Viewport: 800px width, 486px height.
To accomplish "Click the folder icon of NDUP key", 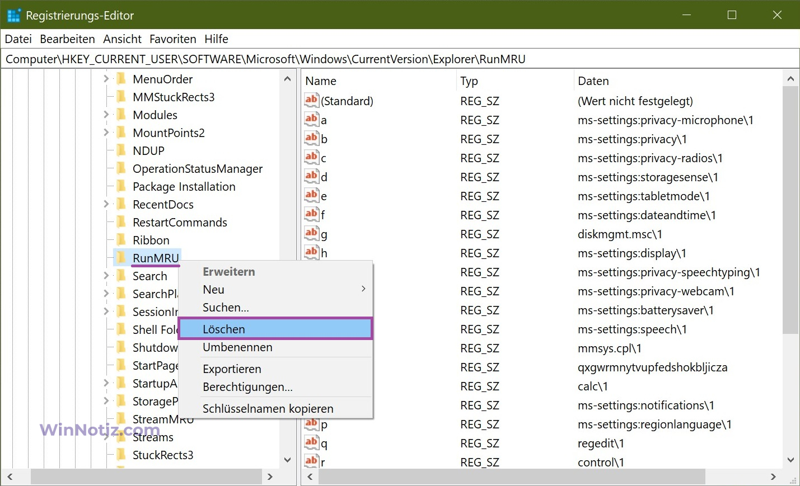I will (x=121, y=150).
